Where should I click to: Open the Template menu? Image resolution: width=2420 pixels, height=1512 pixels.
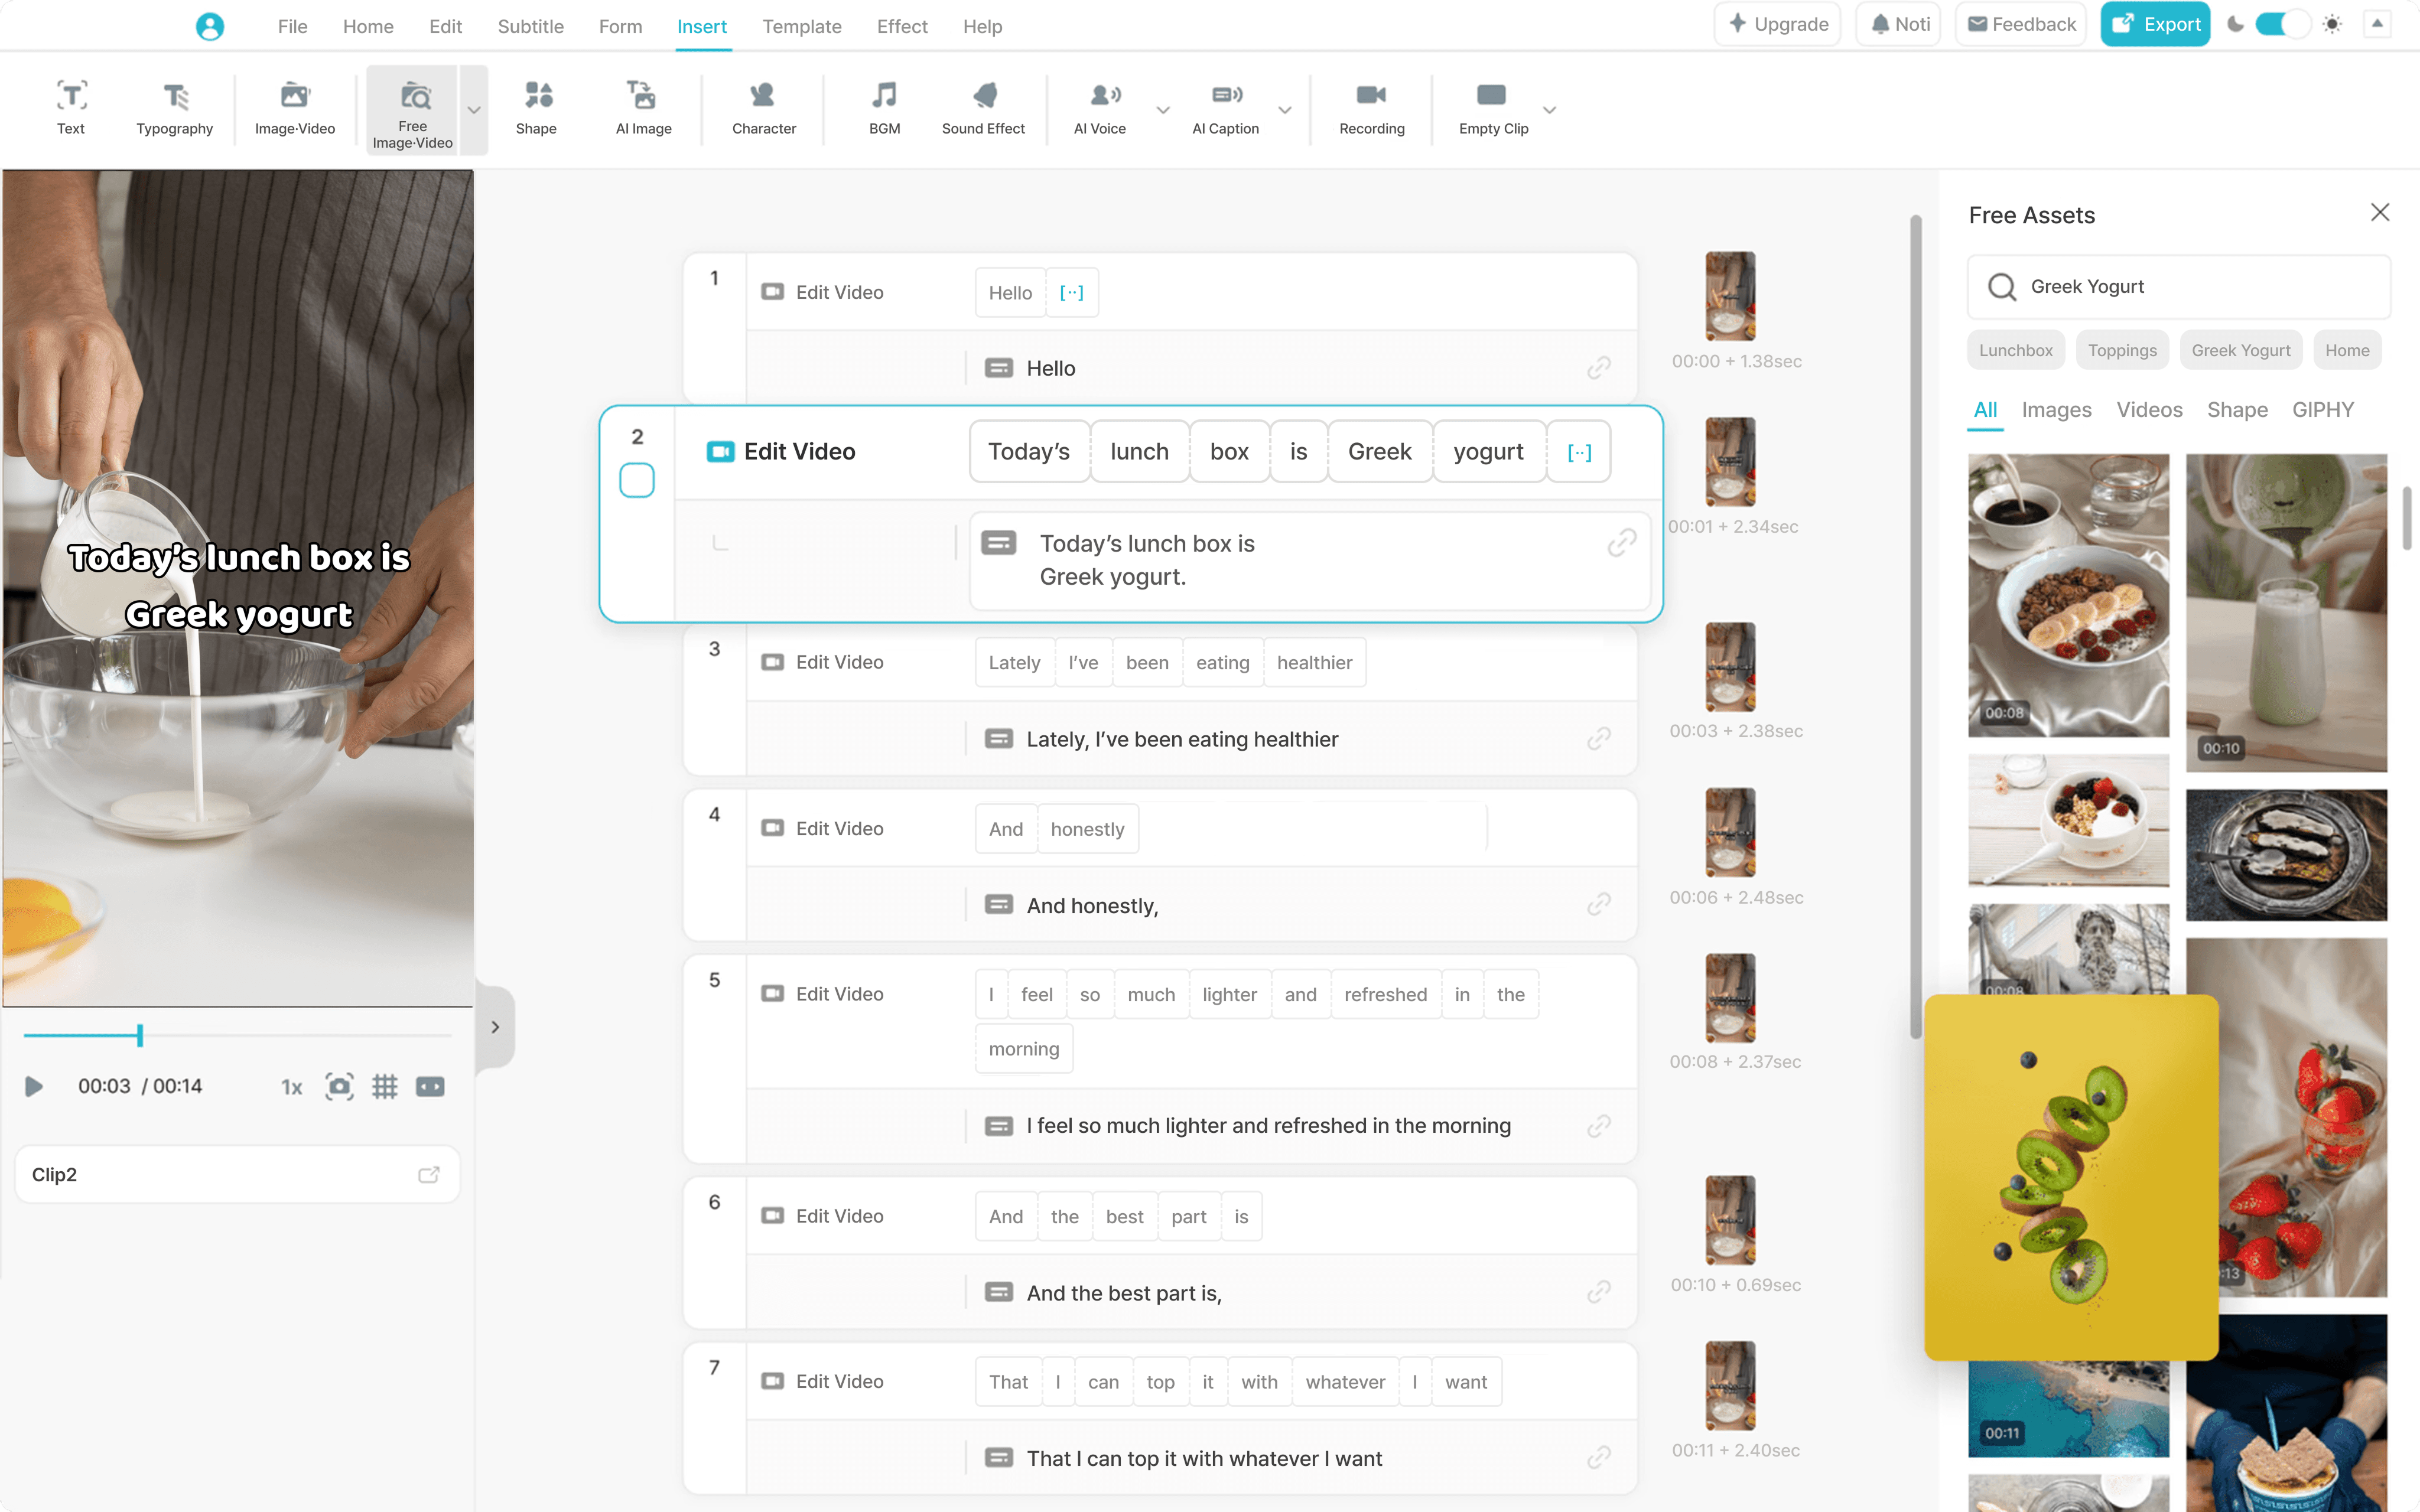click(801, 26)
